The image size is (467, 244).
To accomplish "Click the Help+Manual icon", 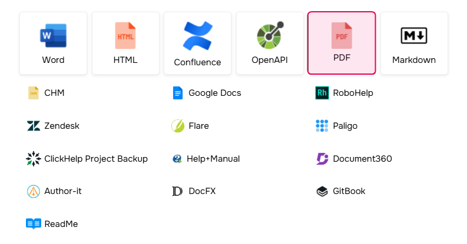I will click(x=177, y=159).
